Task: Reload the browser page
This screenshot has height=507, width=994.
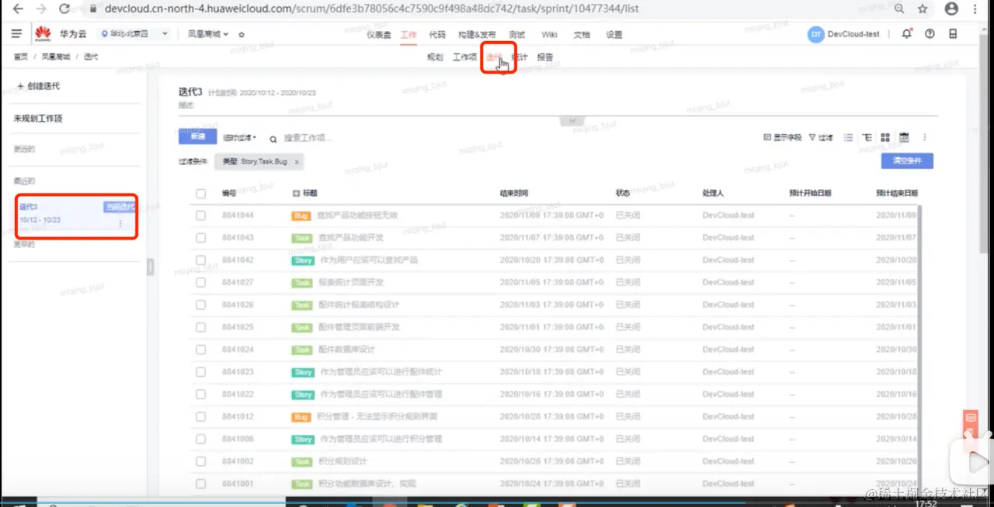Action: tap(64, 9)
